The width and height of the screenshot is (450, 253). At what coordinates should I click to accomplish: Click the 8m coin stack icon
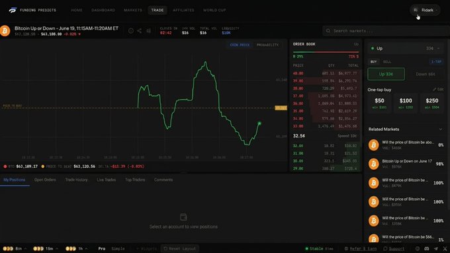(x=8, y=248)
